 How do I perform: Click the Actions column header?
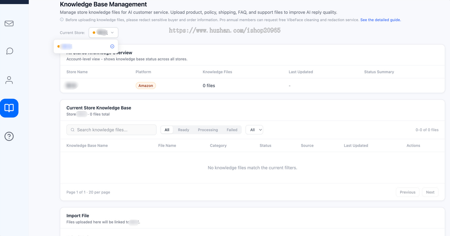pos(413,145)
